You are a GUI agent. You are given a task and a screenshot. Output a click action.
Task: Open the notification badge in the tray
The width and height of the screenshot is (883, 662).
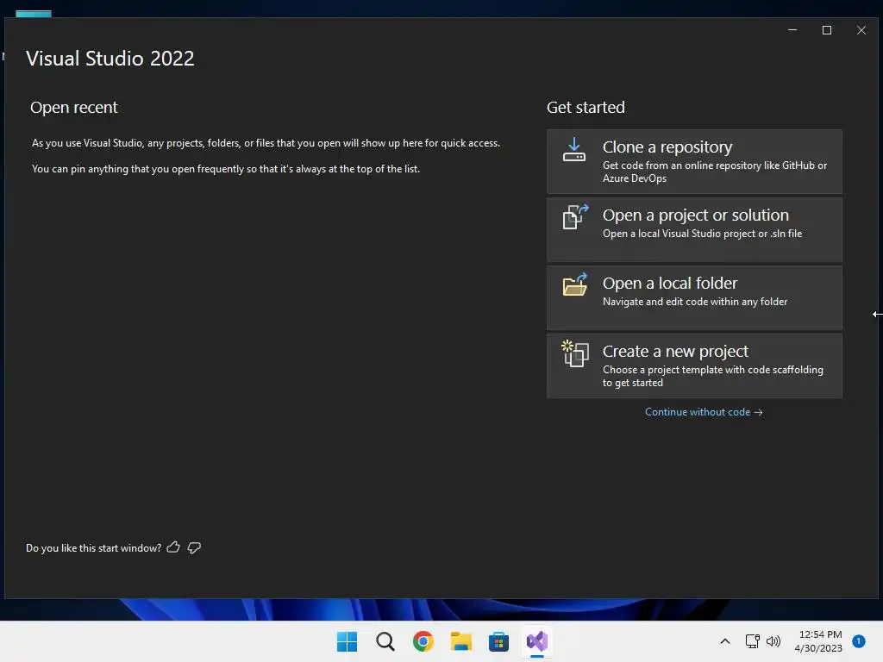859,640
